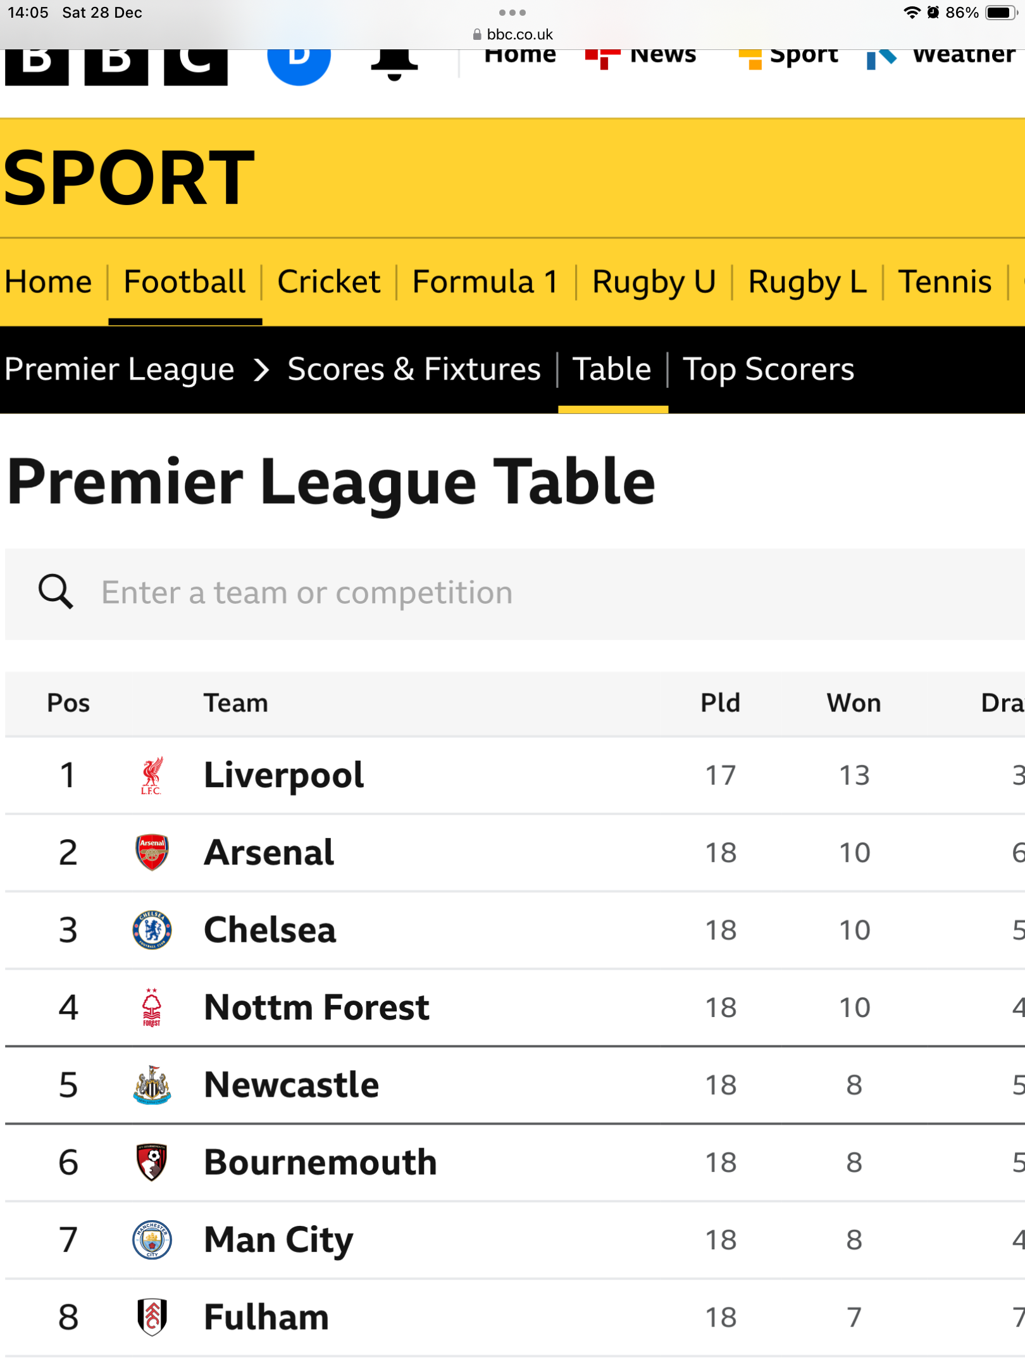Open the Nottm Forest team page
Viewport: 1025px width, 1367px height.
click(316, 1008)
